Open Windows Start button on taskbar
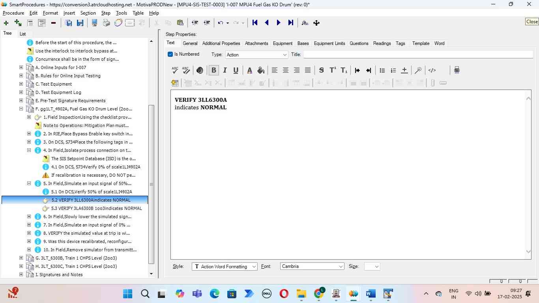Image resolution: width=539 pixels, height=303 pixels. coord(127,294)
